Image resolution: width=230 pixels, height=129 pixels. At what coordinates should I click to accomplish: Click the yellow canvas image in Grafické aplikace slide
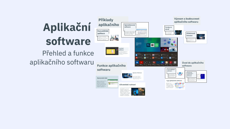(x=112, y=51)
